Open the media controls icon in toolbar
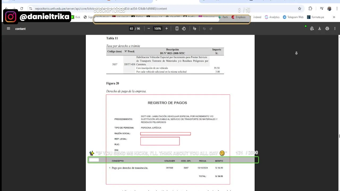Image resolution: width=340 pixels, height=191 pixels. [x=322, y=8]
